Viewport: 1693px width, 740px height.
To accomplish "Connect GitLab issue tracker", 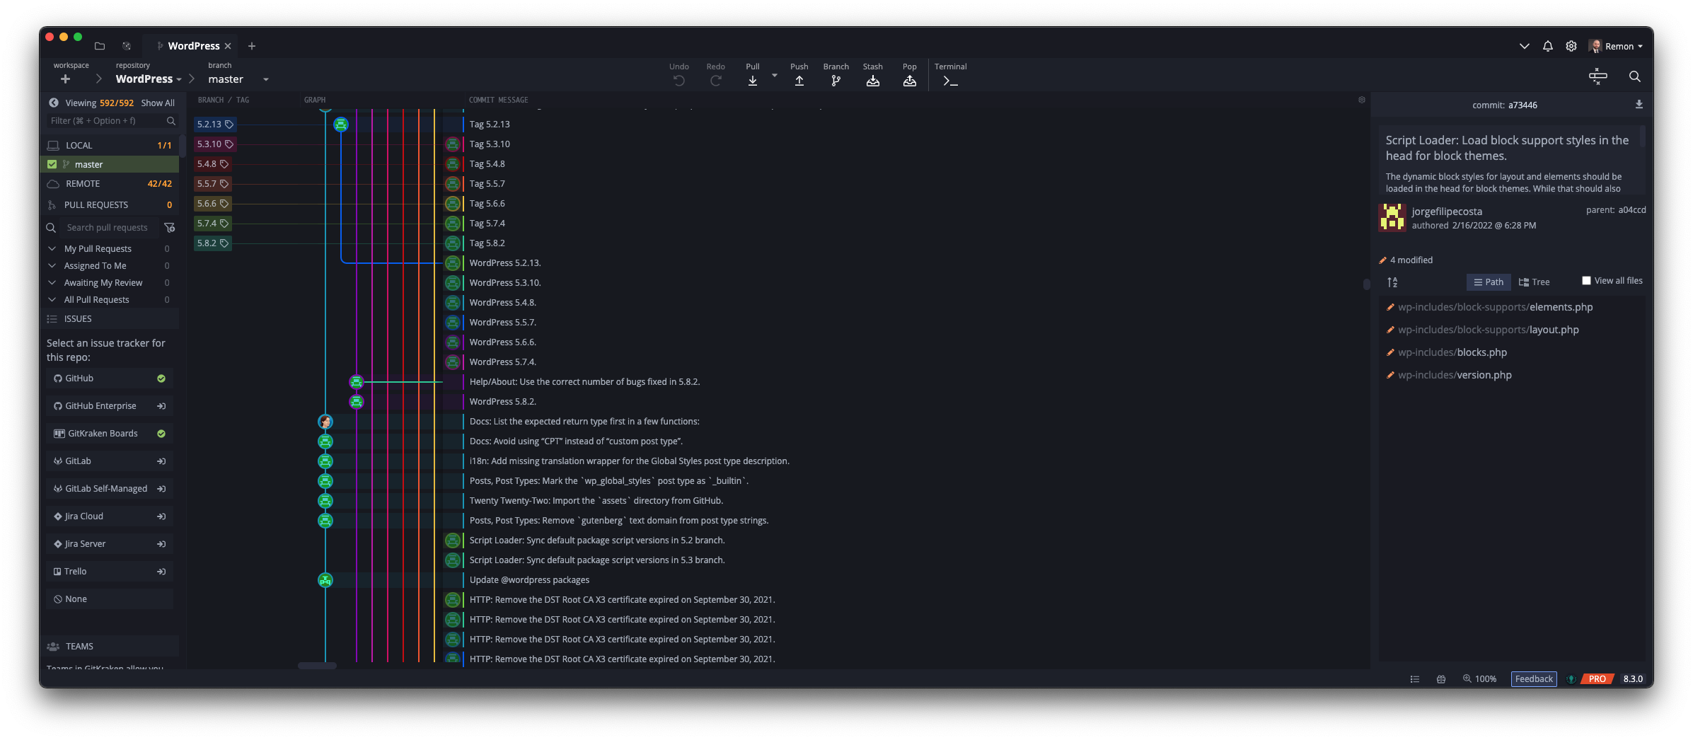I will (x=110, y=461).
